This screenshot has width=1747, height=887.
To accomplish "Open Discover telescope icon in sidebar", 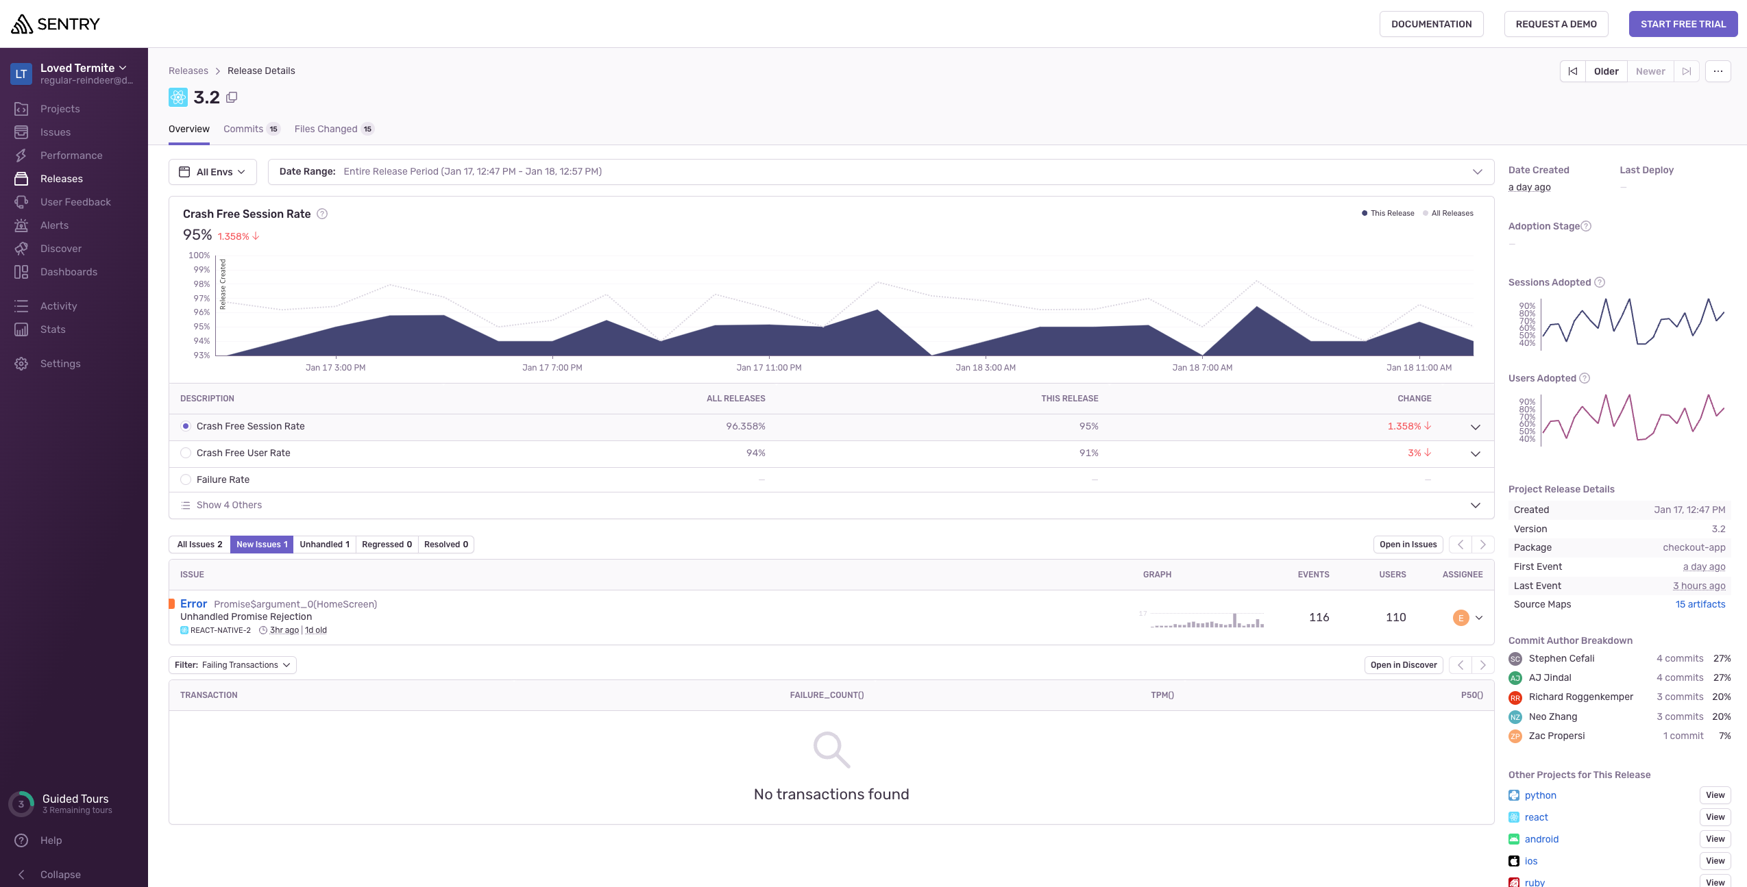I will 21,249.
